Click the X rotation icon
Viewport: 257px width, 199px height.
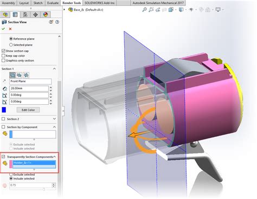[5, 95]
